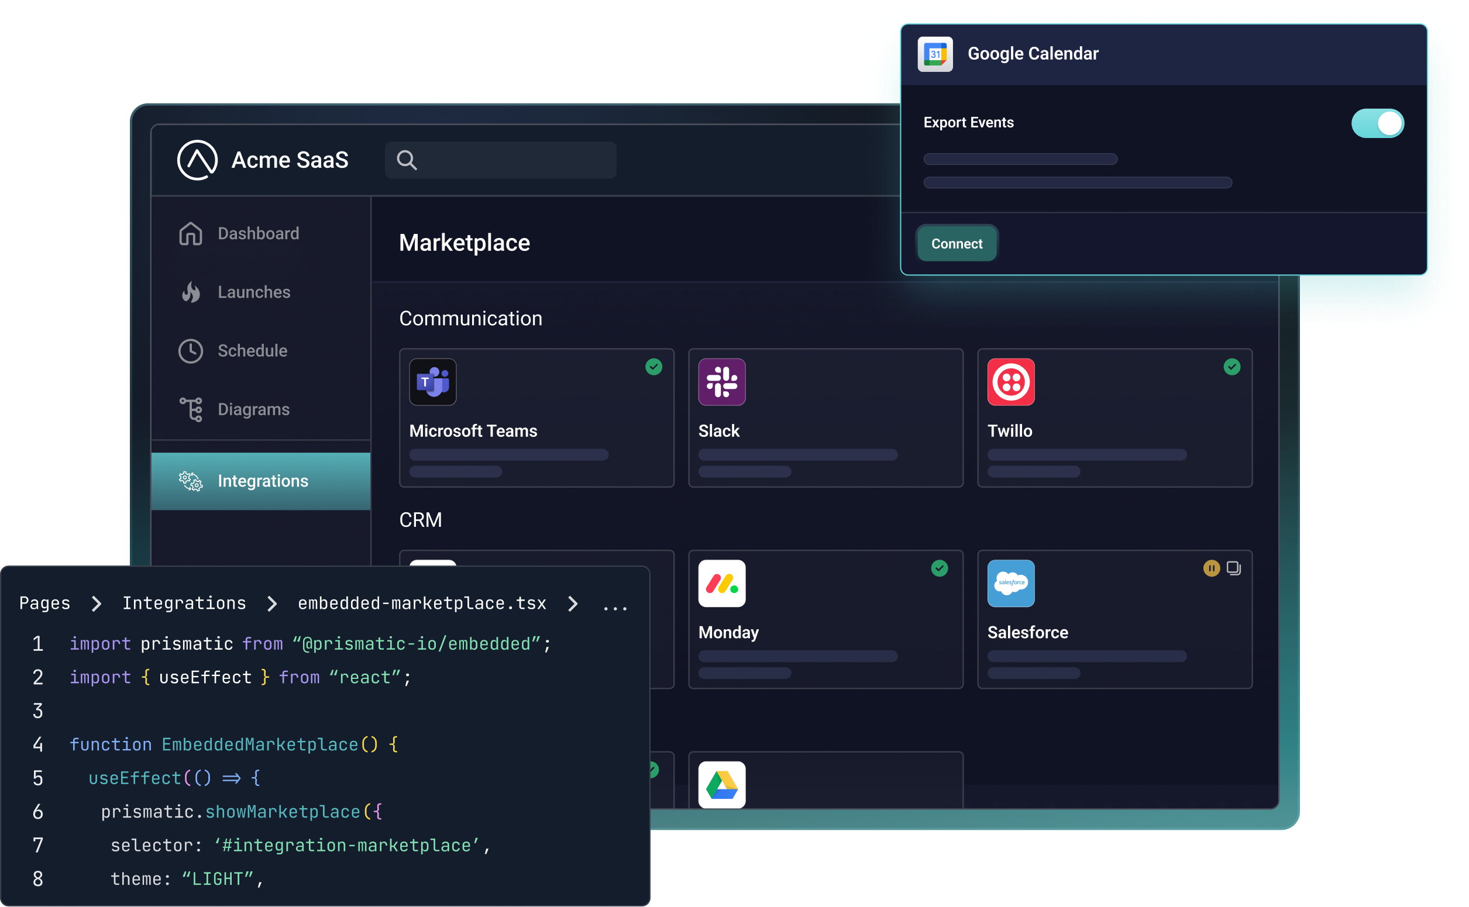Open the Microsoft Teams integration icon
This screenshot has width=1469, height=907.
tap(433, 382)
